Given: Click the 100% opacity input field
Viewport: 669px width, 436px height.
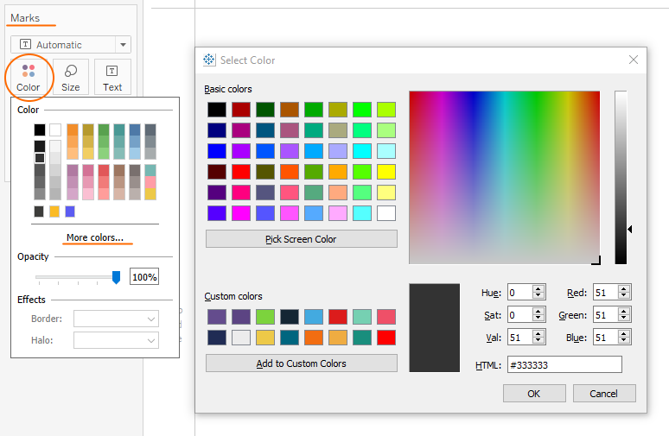Looking at the screenshot, I should pyautogui.click(x=144, y=277).
